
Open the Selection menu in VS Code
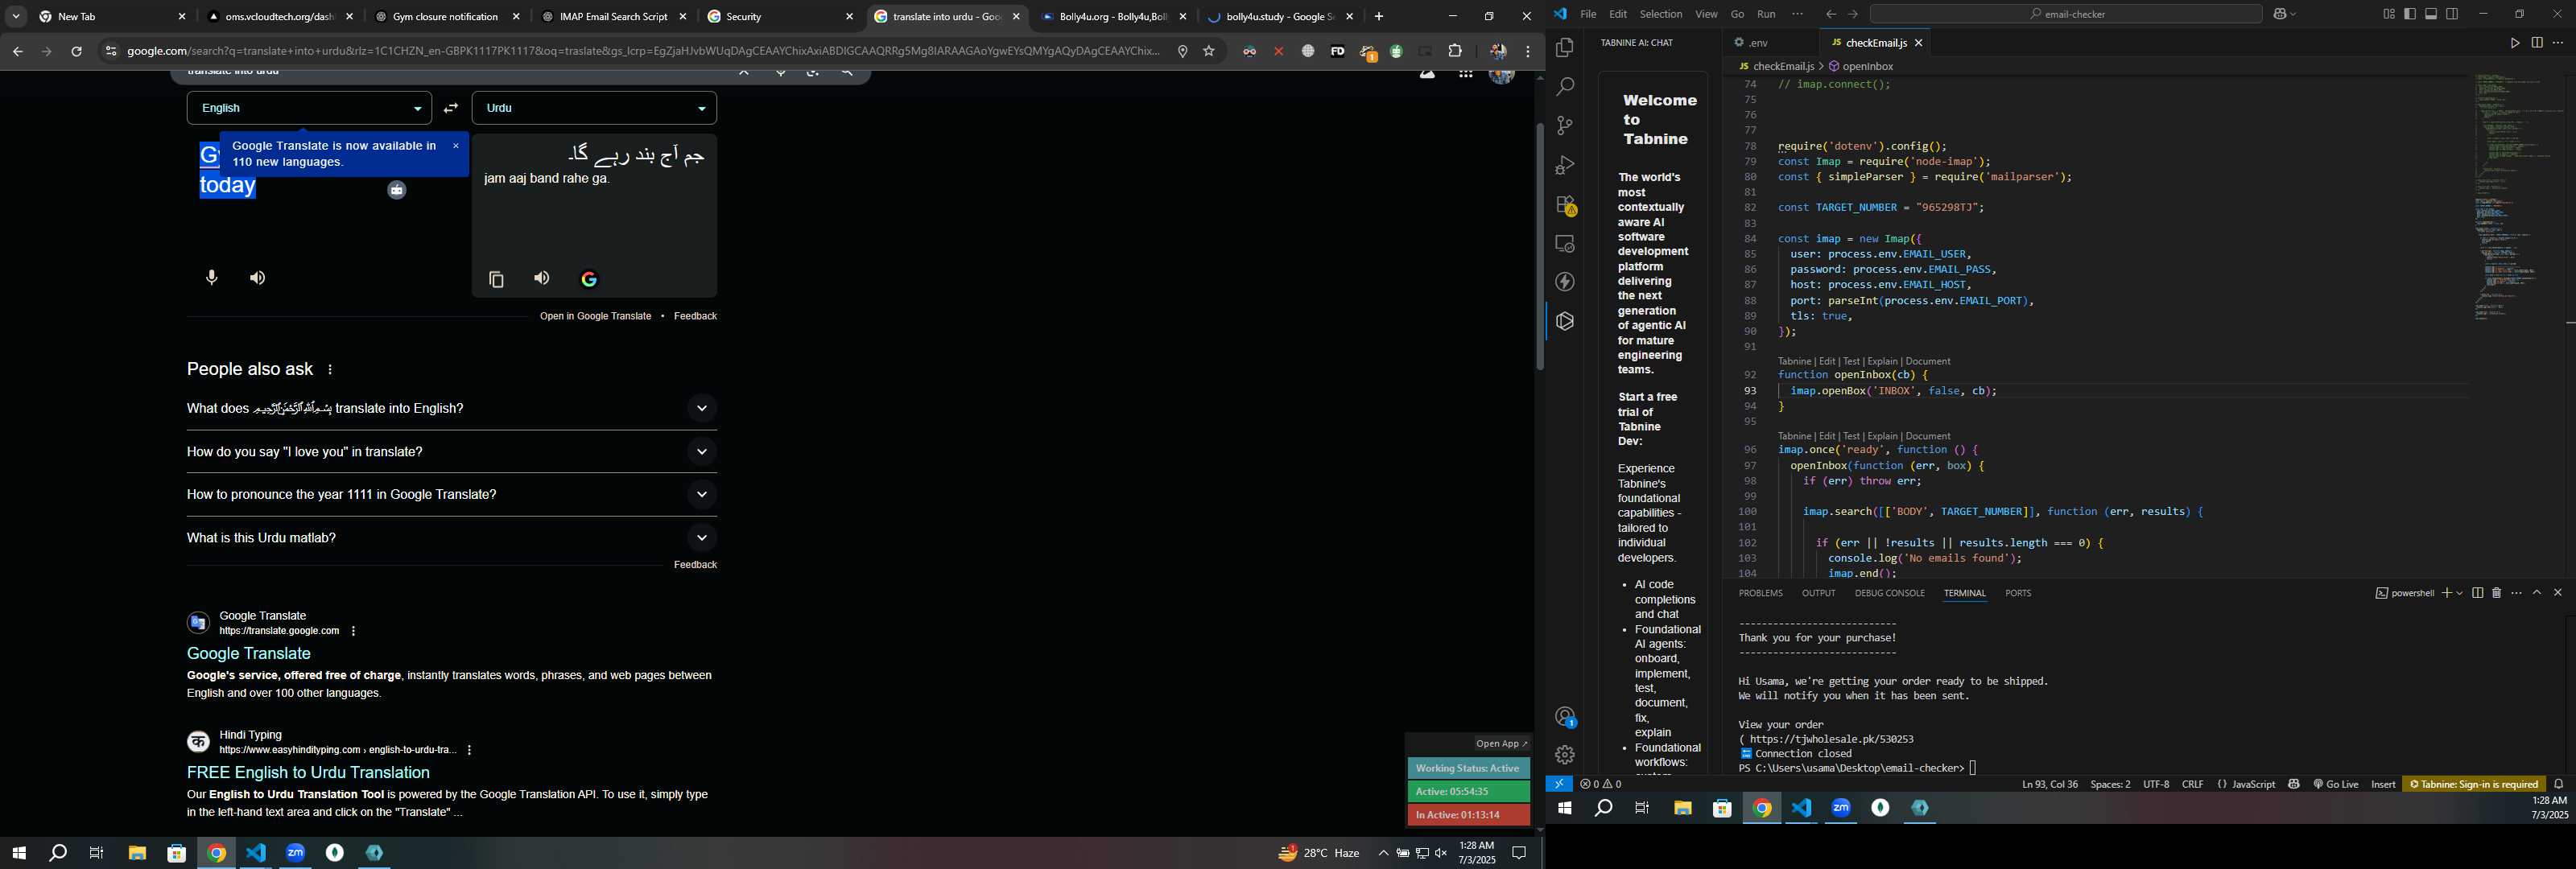1661,14
